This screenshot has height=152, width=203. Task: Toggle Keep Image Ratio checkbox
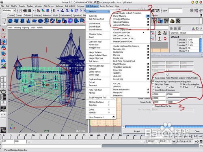click(x=153, y=78)
